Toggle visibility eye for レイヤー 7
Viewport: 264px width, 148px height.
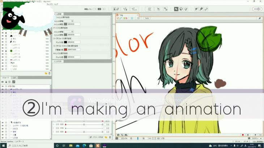(3, 45)
